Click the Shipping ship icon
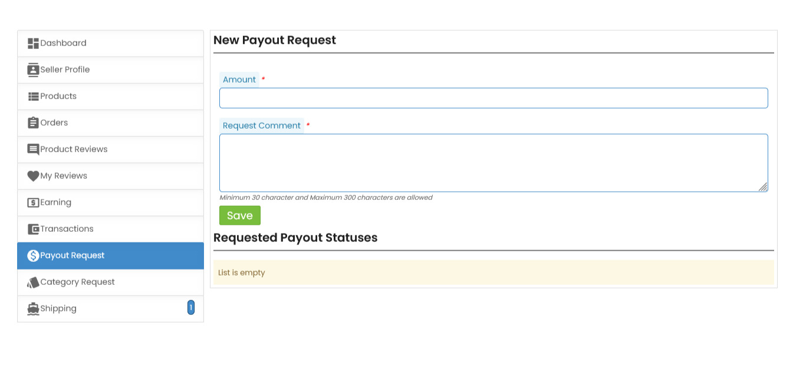 coord(33,308)
